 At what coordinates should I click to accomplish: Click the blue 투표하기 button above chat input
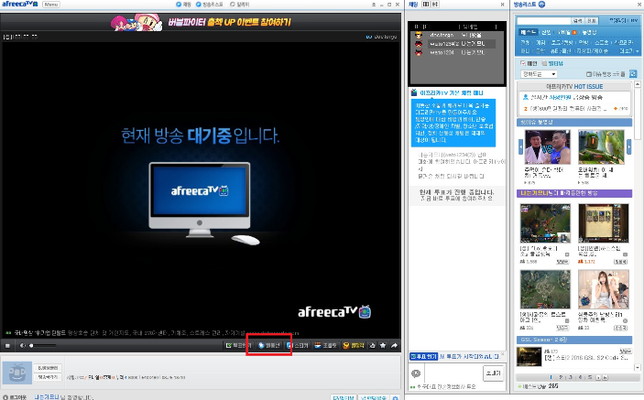coord(424,356)
